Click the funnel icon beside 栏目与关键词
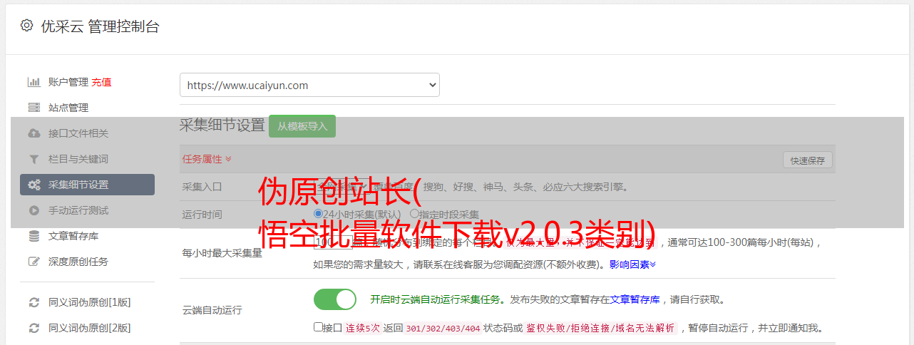The width and height of the screenshot is (914, 345). (34, 159)
